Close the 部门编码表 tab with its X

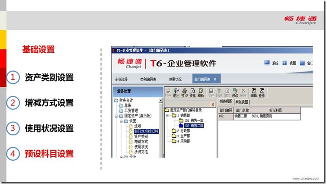tap(215, 79)
